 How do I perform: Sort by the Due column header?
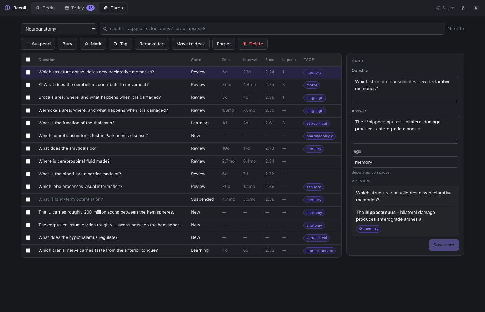[x=226, y=60]
